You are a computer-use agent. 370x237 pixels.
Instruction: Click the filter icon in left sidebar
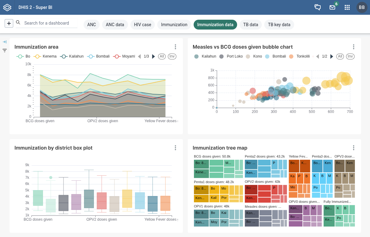coord(5,50)
